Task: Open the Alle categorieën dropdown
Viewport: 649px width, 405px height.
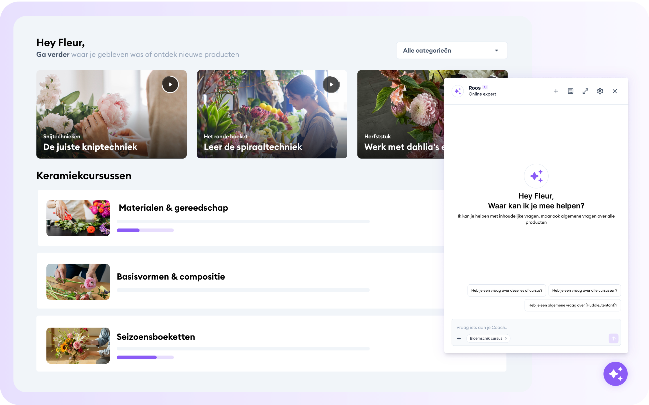Action: [x=452, y=51]
